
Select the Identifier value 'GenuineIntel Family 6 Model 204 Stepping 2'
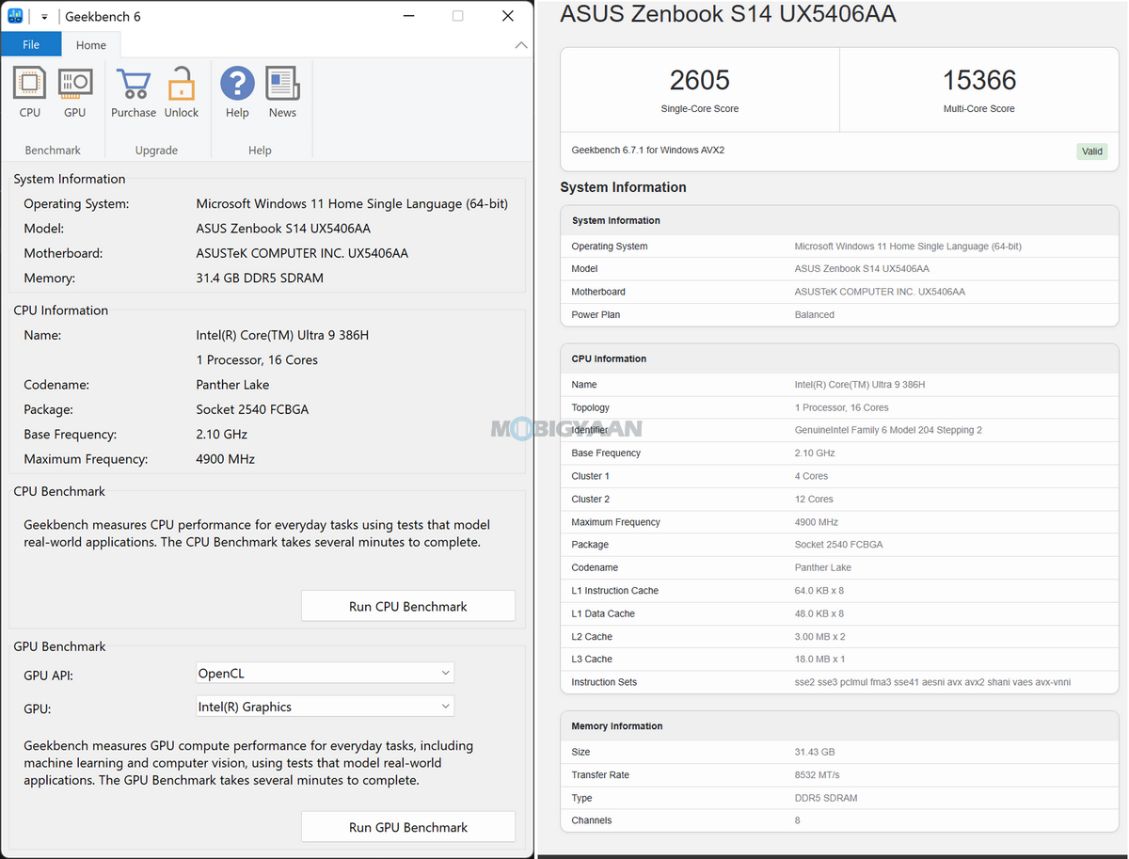pos(888,430)
